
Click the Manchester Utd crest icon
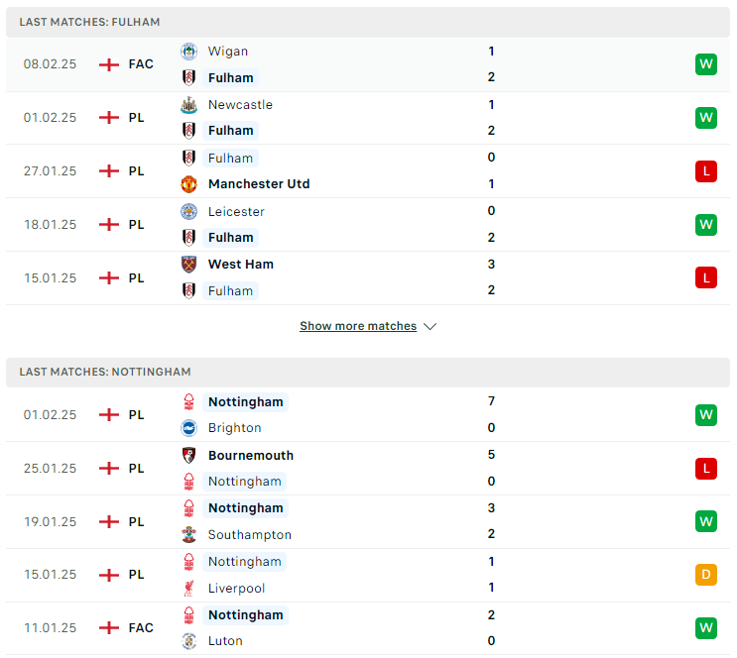tap(188, 184)
